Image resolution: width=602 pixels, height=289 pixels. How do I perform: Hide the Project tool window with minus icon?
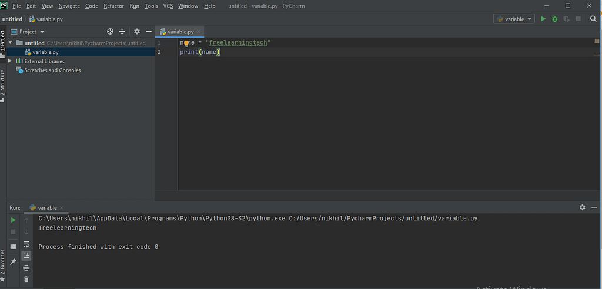[x=149, y=32]
